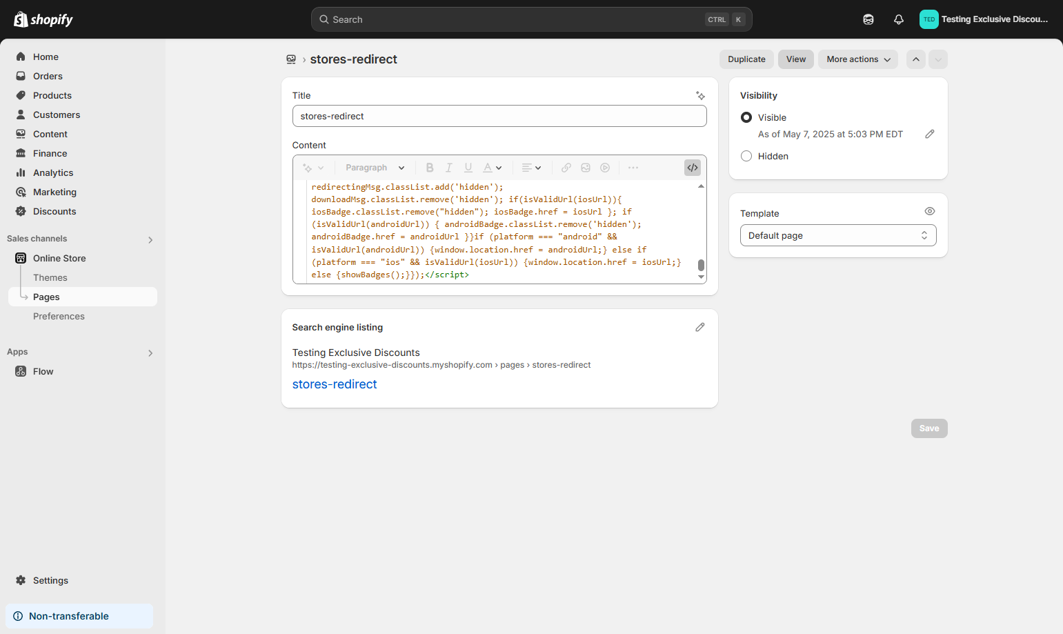Viewport: 1063px width, 634px height.
Task: Click the insert image icon
Action: coord(586,168)
